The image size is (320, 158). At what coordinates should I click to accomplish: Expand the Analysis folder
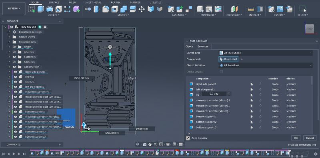point(9,52)
